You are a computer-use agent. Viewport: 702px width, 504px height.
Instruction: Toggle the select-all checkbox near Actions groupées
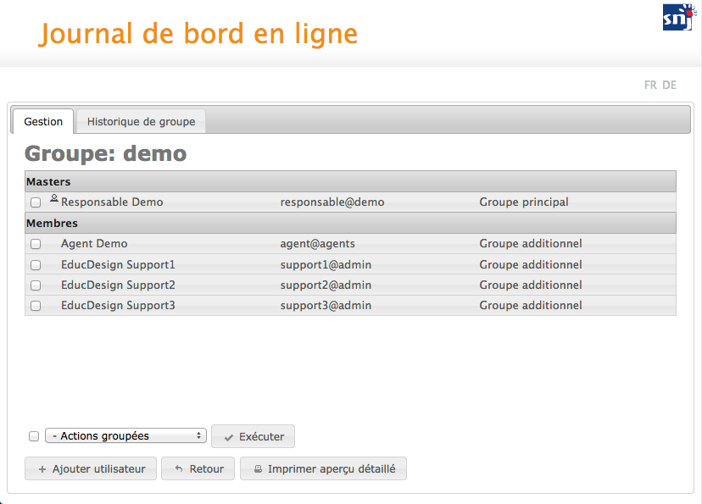coord(34,435)
